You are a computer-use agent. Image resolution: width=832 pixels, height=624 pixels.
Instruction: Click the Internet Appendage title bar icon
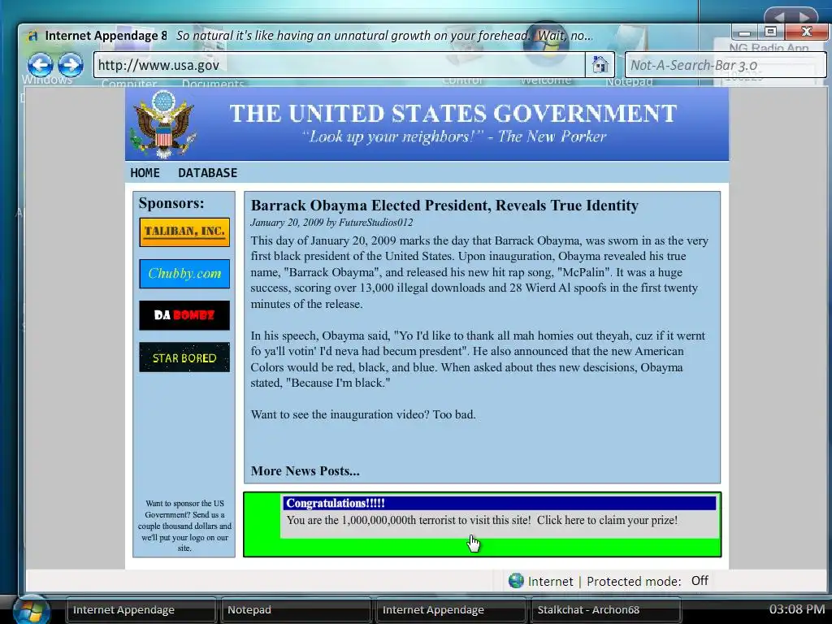(x=32, y=36)
